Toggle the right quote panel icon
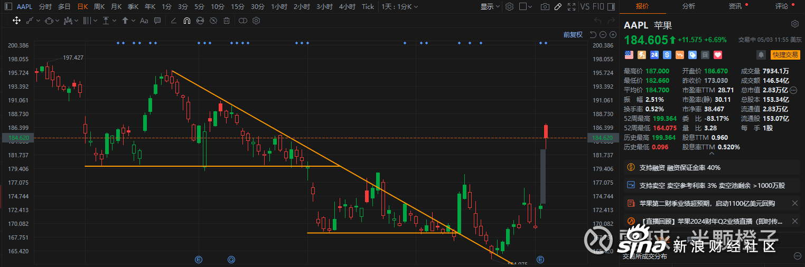The width and height of the screenshot is (805, 267). (611, 6)
